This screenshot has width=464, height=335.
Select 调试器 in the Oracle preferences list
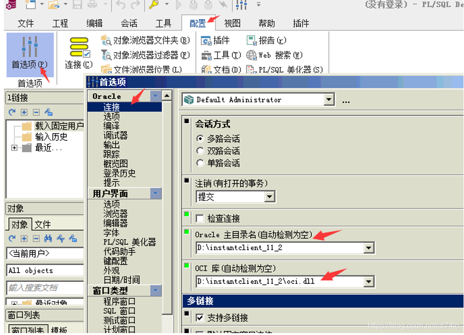(116, 135)
